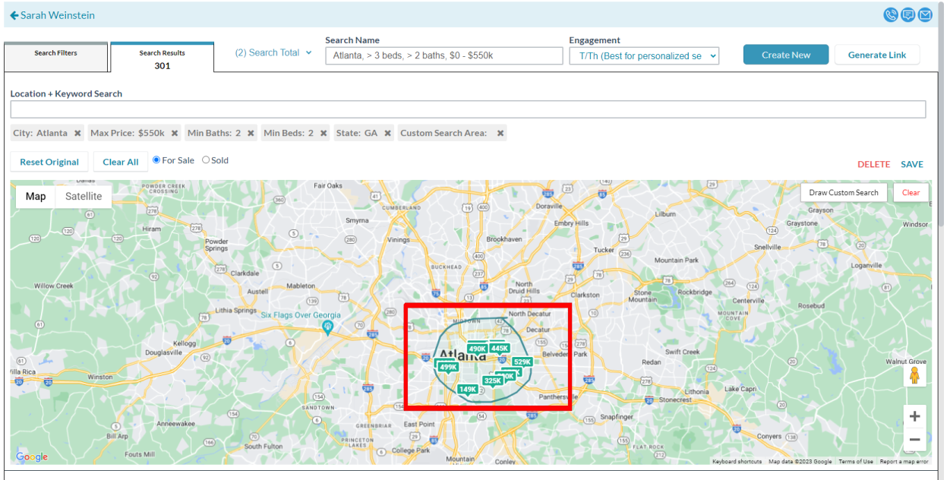The height and width of the screenshot is (480, 950).
Task: Click Report a map error link
Action: pos(904,462)
